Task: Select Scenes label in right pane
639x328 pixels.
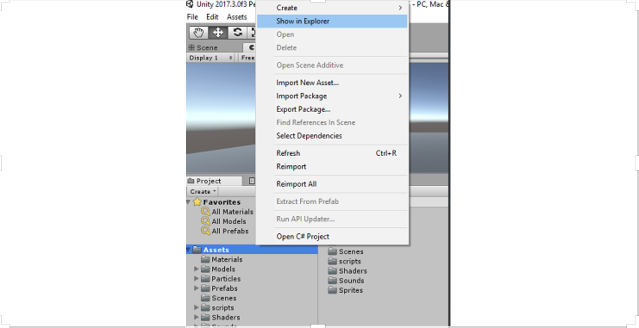Action: (x=351, y=252)
